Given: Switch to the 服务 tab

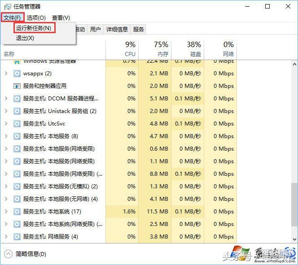Looking at the screenshot, I should [138, 29].
